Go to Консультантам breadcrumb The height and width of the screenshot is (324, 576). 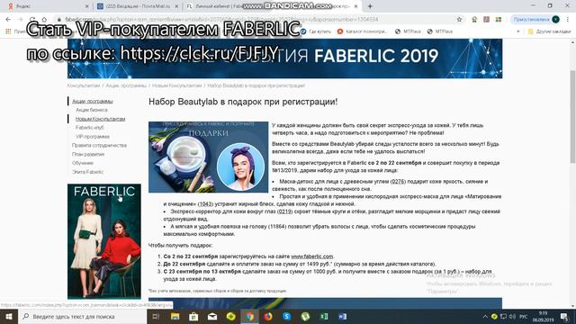click(84, 85)
